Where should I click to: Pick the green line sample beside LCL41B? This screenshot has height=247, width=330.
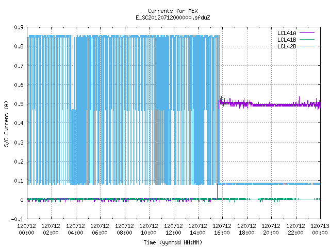tap(307, 39)
